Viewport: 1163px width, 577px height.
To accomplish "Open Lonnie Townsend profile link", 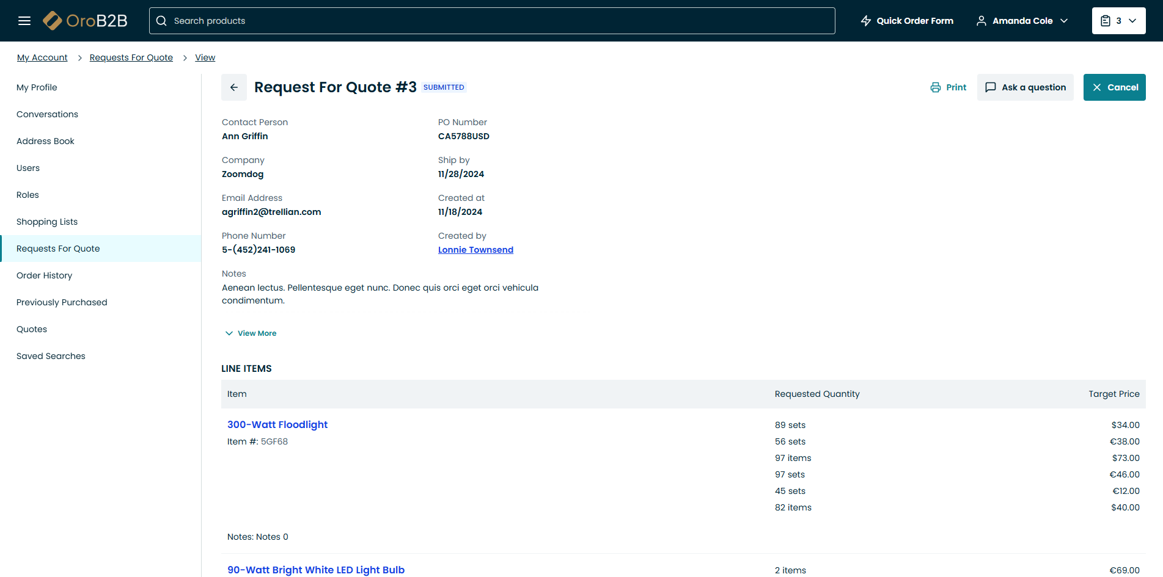I will click(x=475, y=250).
